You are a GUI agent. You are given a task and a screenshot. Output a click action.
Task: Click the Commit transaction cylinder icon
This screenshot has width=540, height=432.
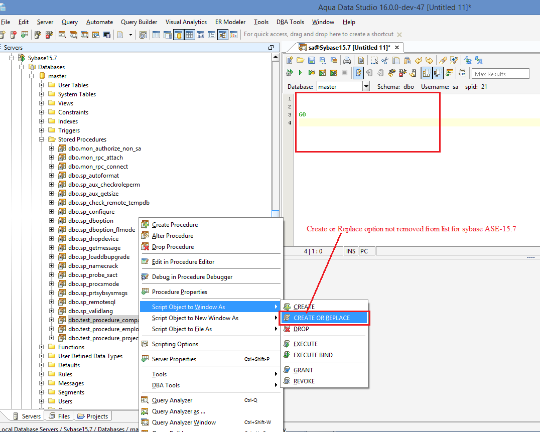click(369, 73)
